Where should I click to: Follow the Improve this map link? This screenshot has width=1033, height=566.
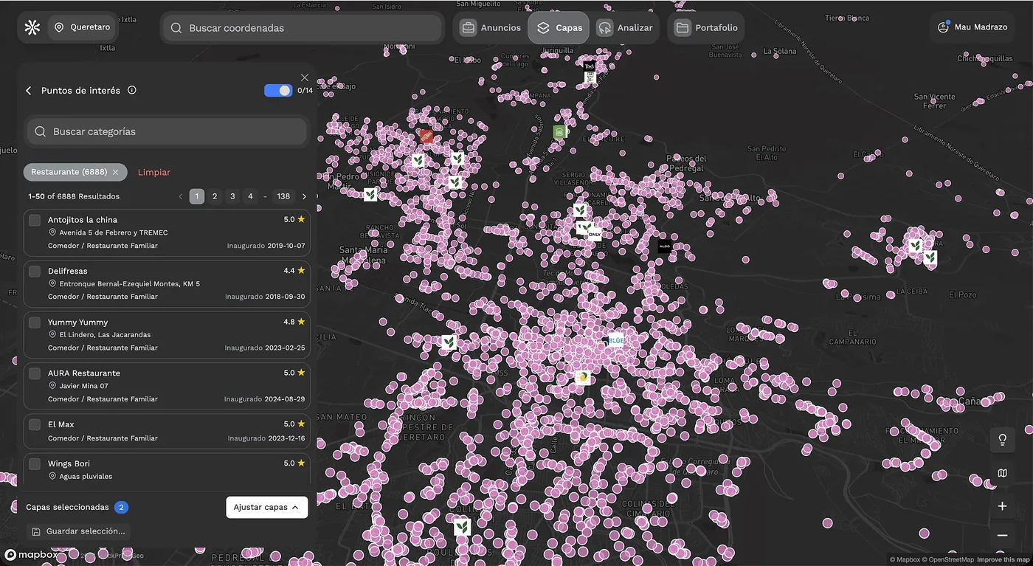point(1002,559)
